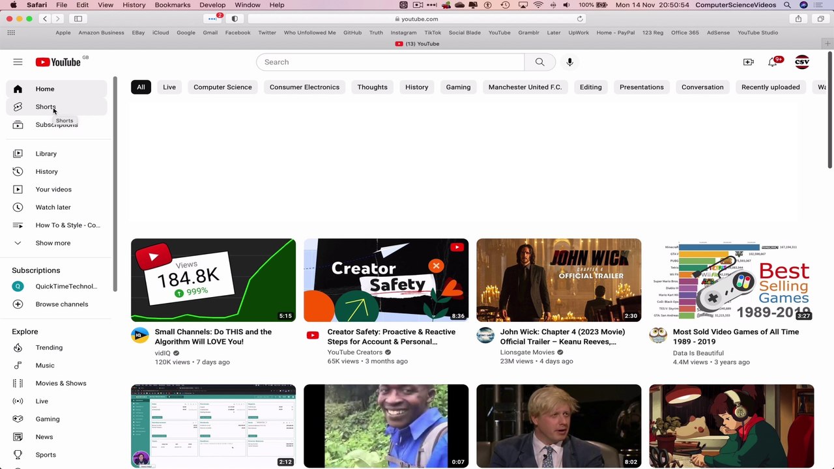The image size is (834, 469).
Task: Select the Live filter chip
Action: 169,87
